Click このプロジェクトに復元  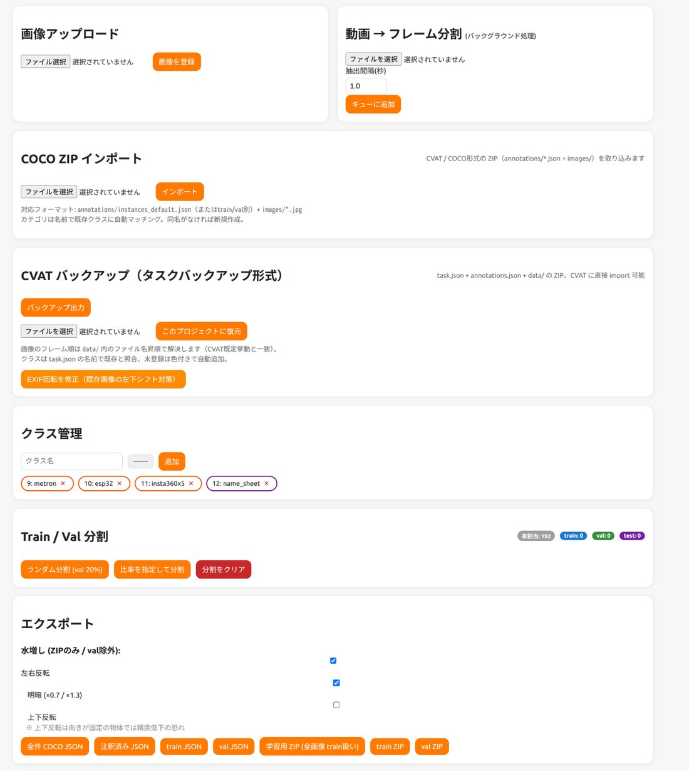coord(202,331)
